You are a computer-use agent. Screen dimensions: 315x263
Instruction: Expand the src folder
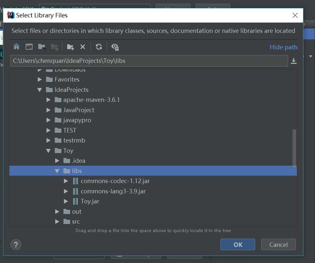(x=57, y=221)
